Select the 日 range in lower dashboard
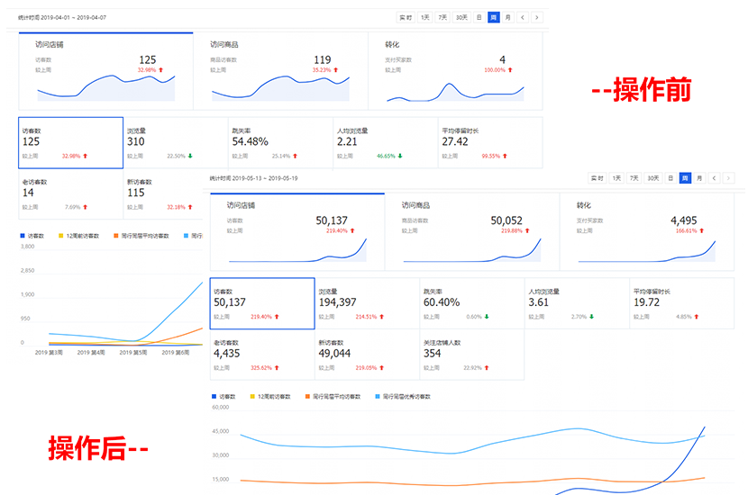This screenshot has width=748, height=495. [x=670, y=178]
